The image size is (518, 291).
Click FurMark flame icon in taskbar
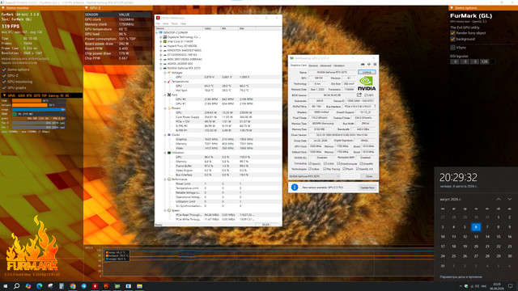[x=106, y=286]
